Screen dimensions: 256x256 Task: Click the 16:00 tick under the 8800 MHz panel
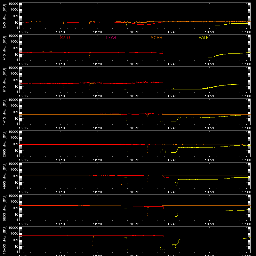pyautogui.click(x=23, y=224)
